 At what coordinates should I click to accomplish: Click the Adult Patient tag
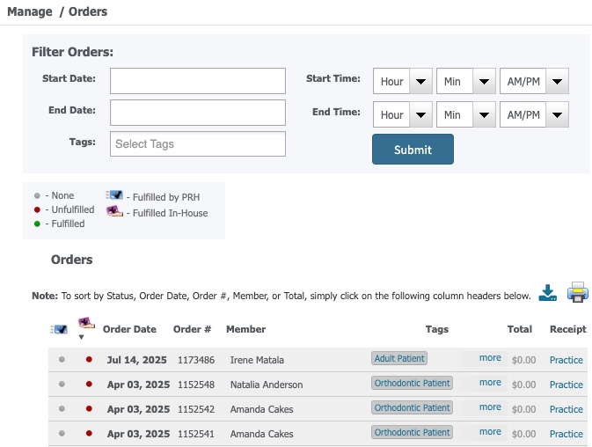[399, 358]
